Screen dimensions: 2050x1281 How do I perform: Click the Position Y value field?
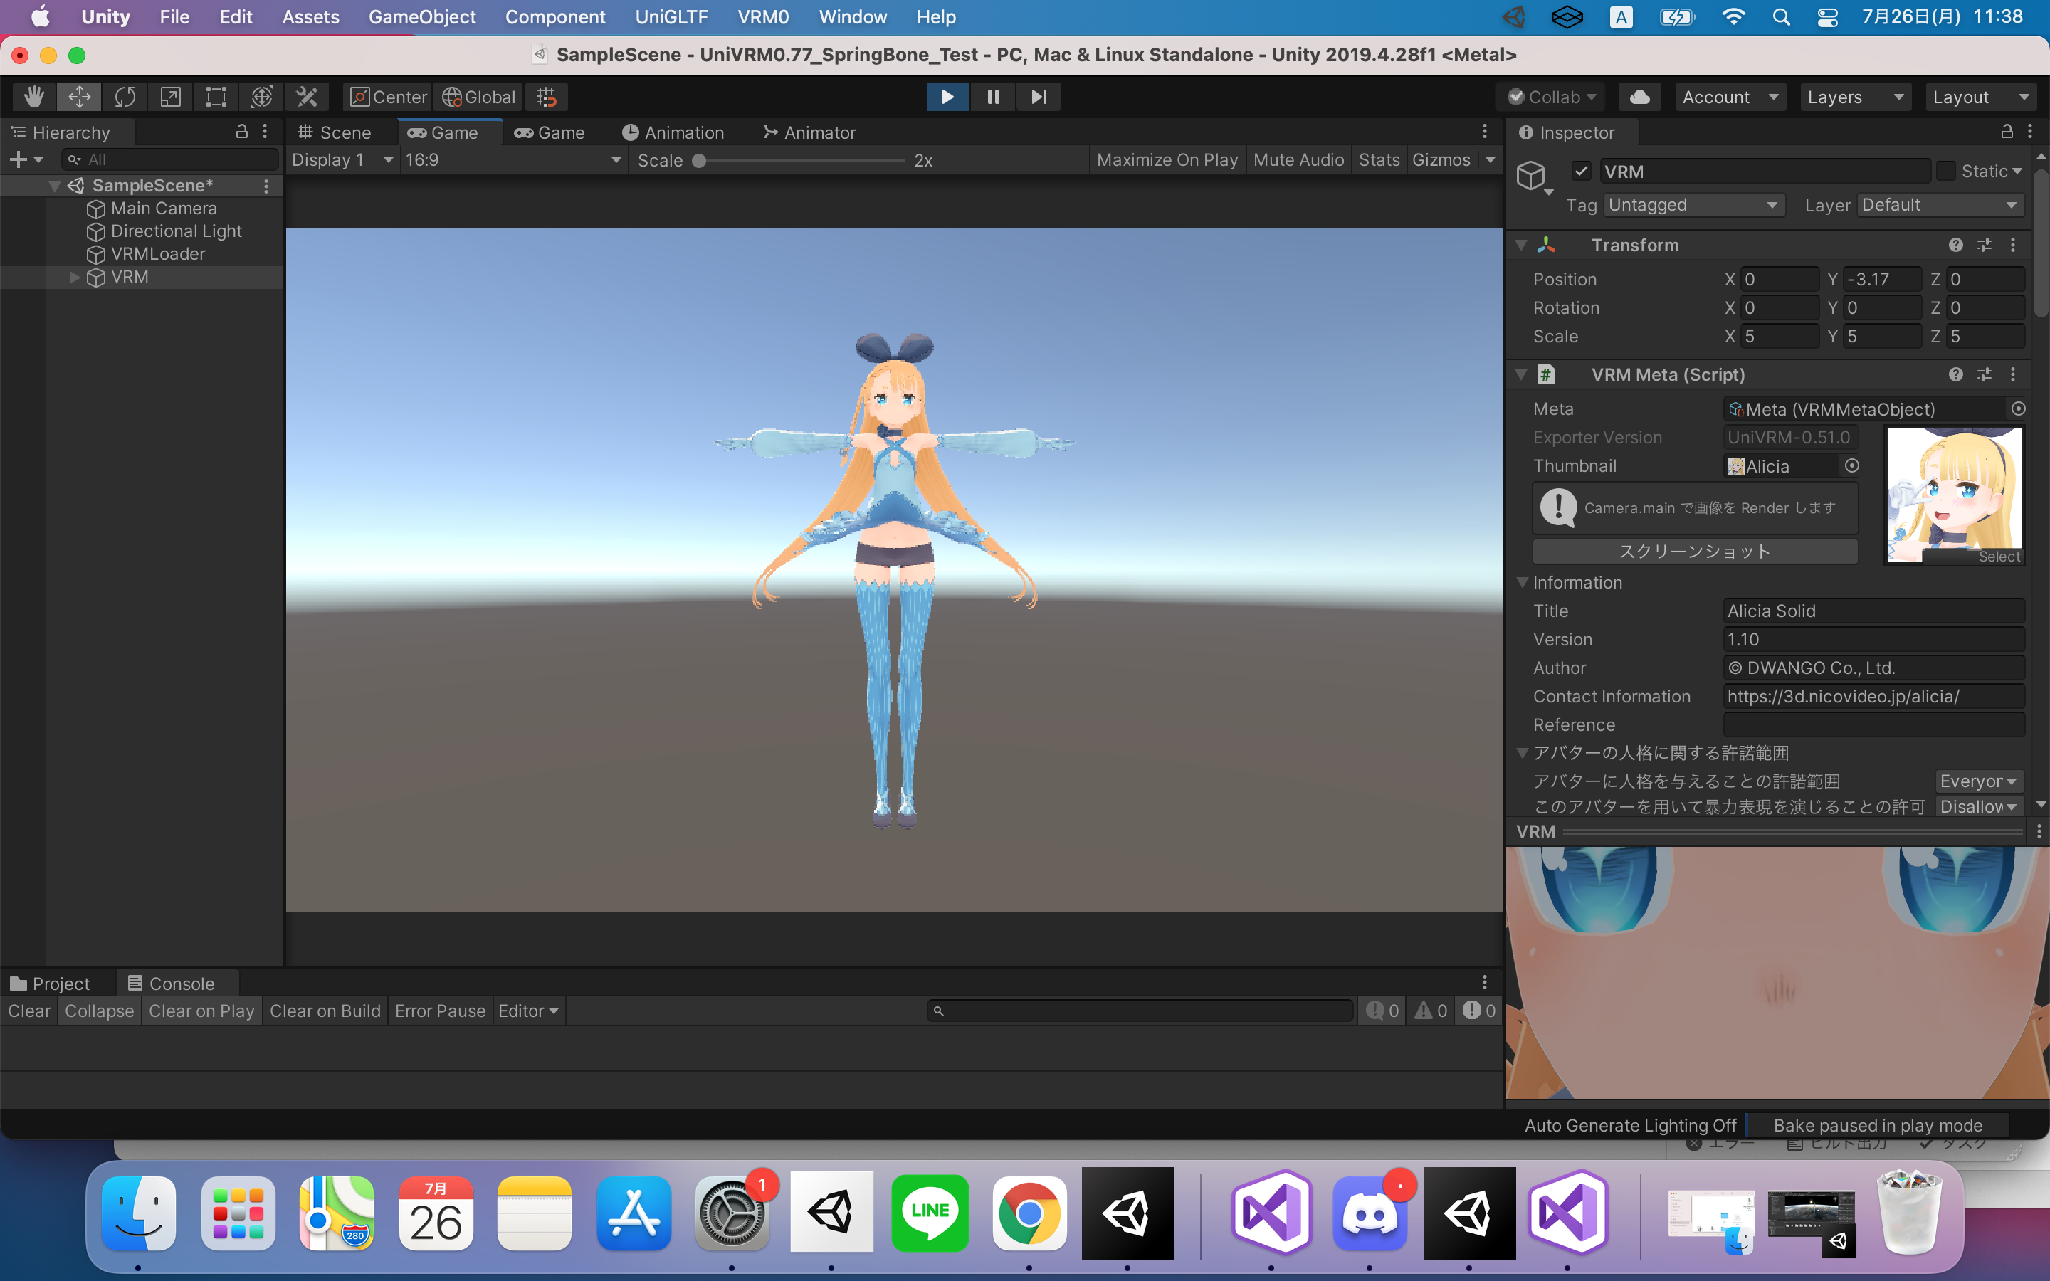point(1881,279)
